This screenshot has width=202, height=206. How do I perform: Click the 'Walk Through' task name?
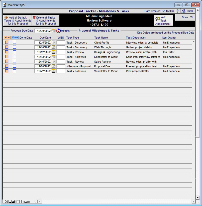(x=103, y=47)
